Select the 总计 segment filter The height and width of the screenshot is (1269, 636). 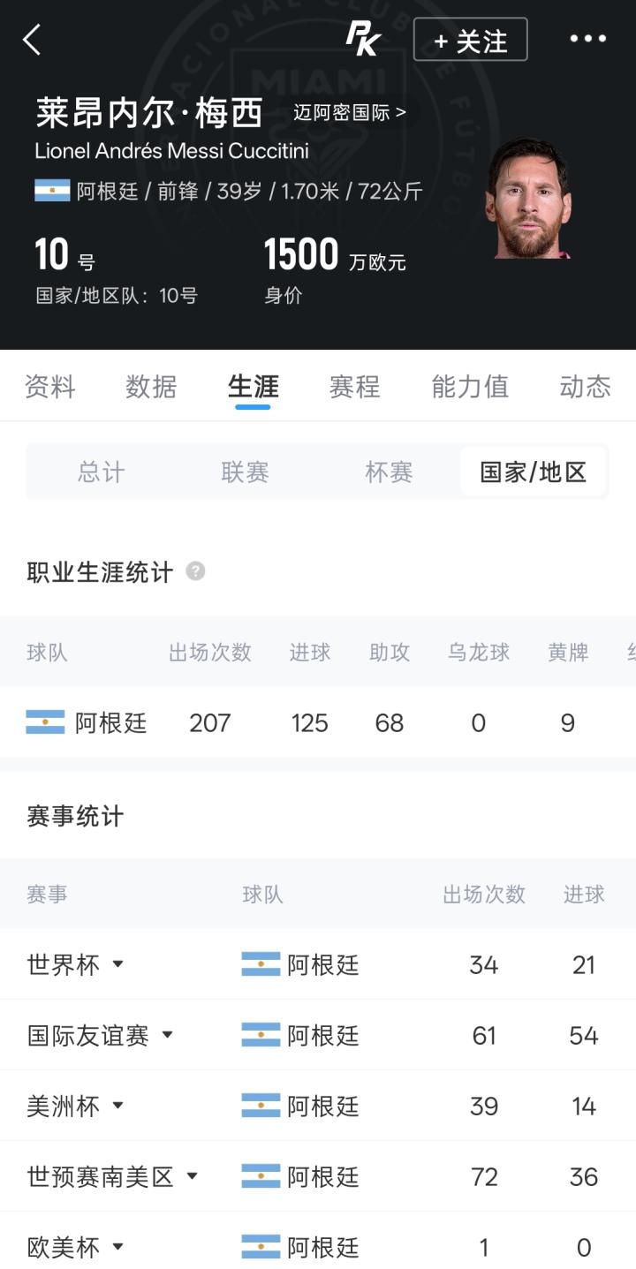click(101, 472)
